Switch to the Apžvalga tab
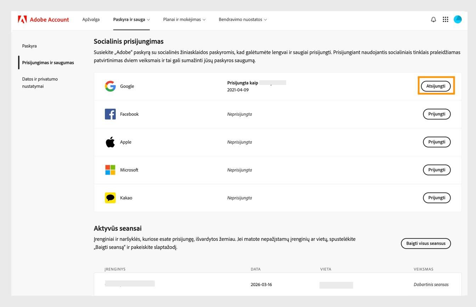This screenshot has width=476, height=307. 91,19
